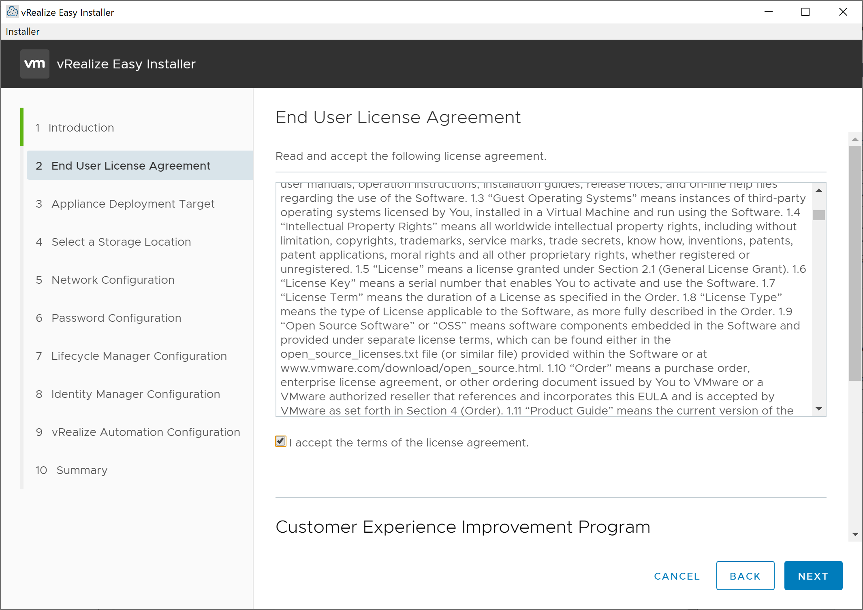Select the End User License Agreement step
This screenshot has height=610, width=863.
(x=130, y=166)
